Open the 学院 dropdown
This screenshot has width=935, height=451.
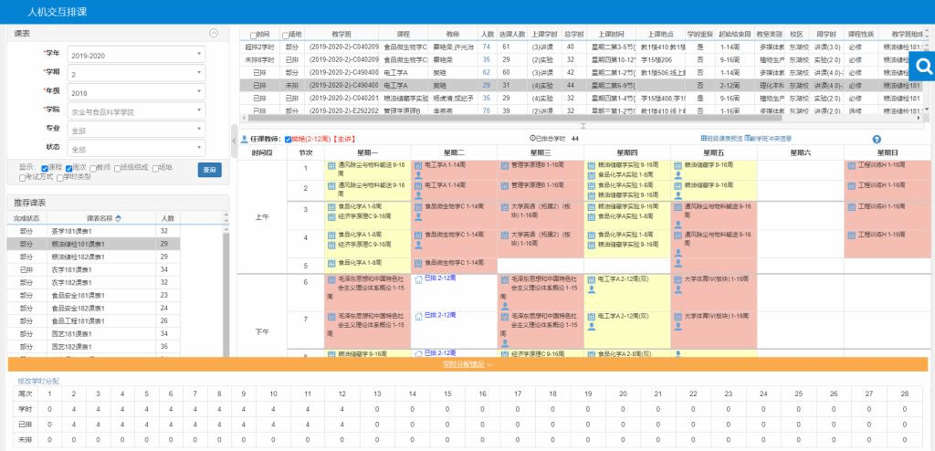pos(136,111)
